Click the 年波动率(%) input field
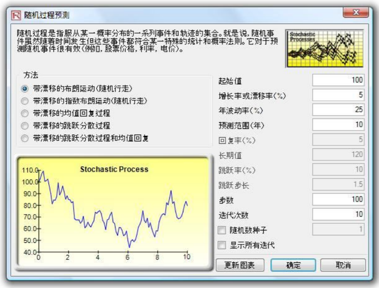 click(338, 110)
